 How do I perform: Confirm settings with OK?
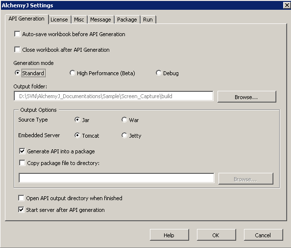pyautogui.click(x=217, y=235)
